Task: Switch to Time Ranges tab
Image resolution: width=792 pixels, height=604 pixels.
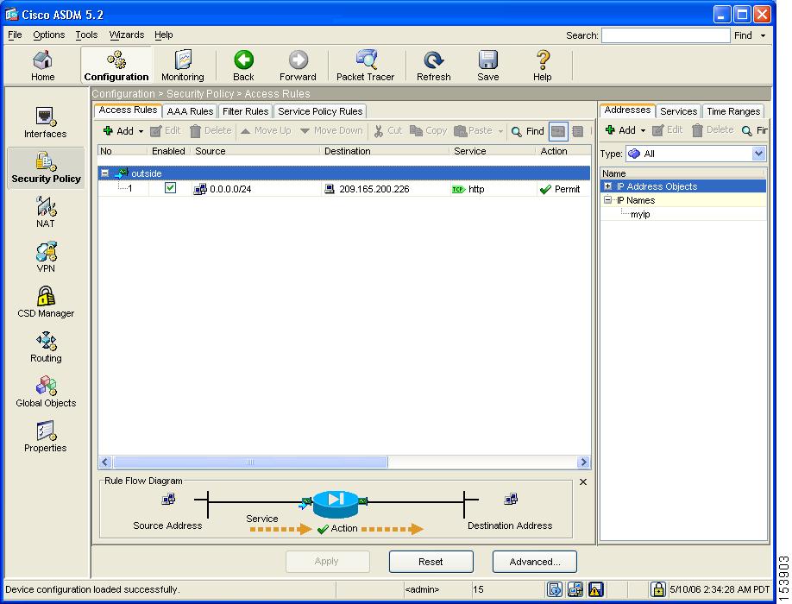Action: click(x=733, y=111)
